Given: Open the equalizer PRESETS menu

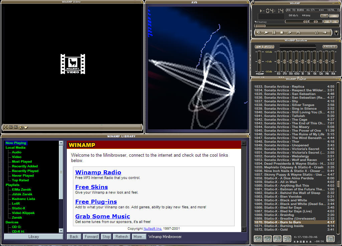Looking at the screenshot, I should coord(330,47).
